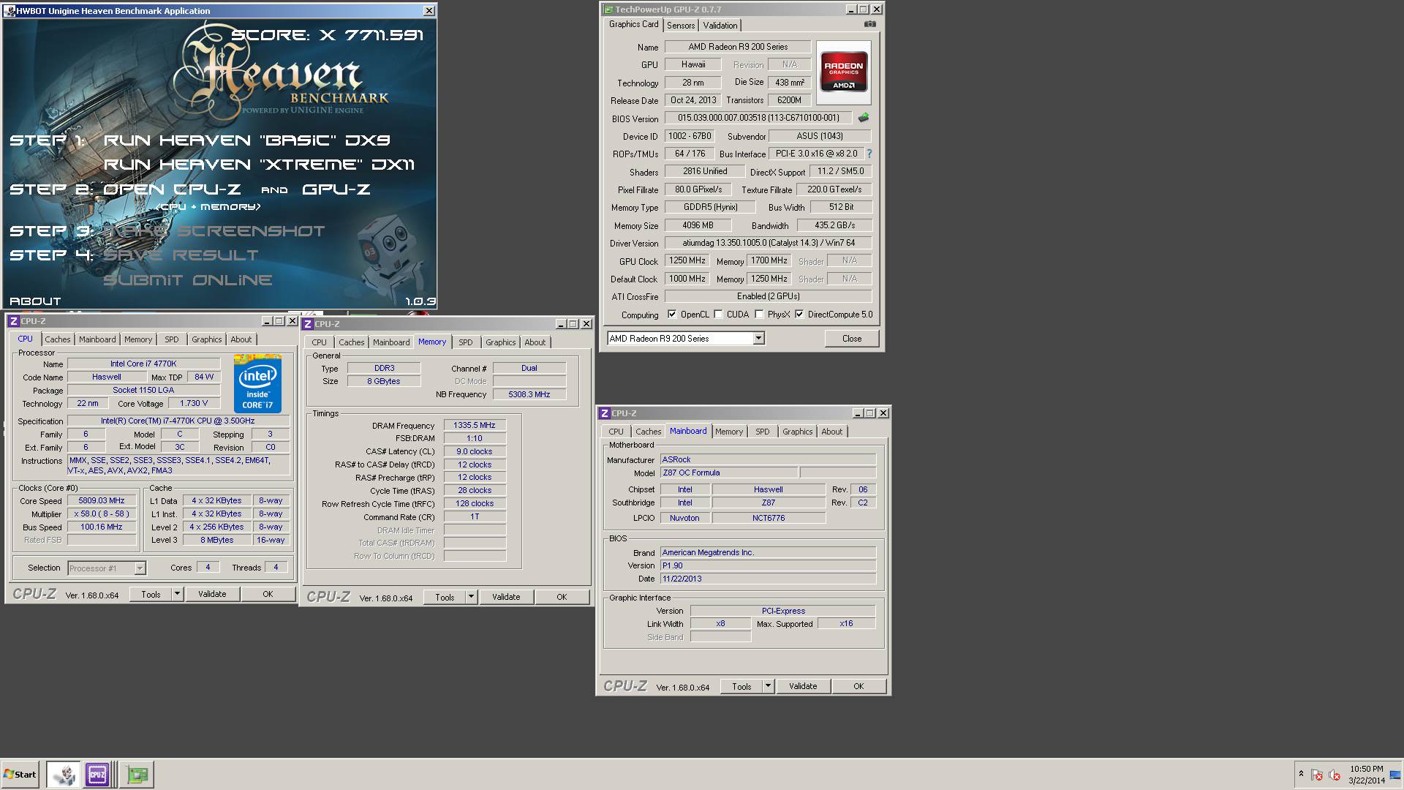This screenshot has width=1404, height=790.
Task: Click the GPU-Z title bar app icon
Action: pyautogui.click(x=608, y=10)
